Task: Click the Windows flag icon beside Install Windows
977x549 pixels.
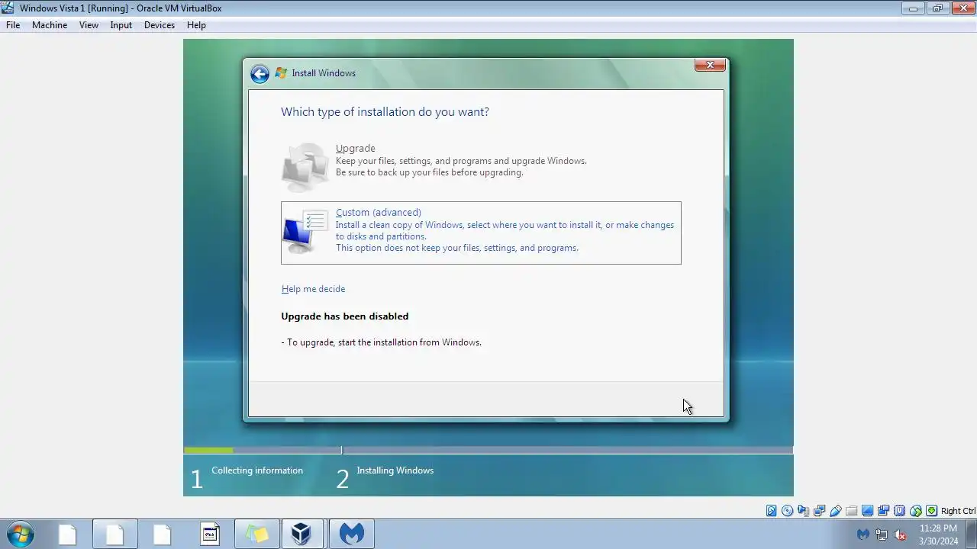Action: pyautogui.click(x=281, y=73)
